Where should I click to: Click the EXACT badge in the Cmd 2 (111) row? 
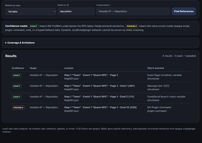coord(17,97)
